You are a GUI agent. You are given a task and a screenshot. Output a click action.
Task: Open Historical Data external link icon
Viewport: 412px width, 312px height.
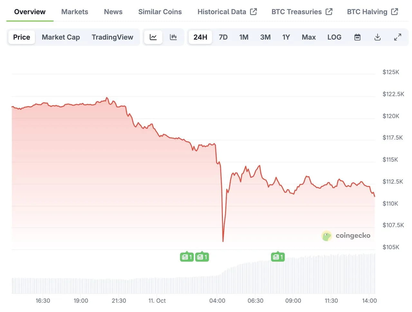tap(254, 11)
